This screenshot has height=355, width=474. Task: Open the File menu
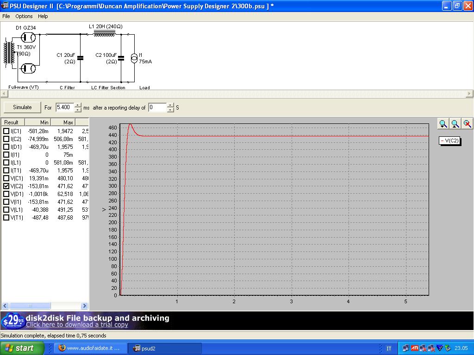click(x=6, y=16)
